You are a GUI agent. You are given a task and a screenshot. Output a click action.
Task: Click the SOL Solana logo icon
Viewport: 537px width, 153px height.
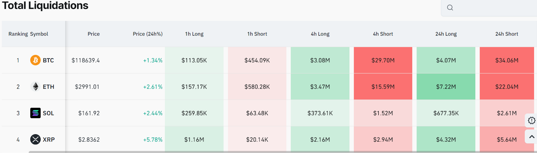35,113
